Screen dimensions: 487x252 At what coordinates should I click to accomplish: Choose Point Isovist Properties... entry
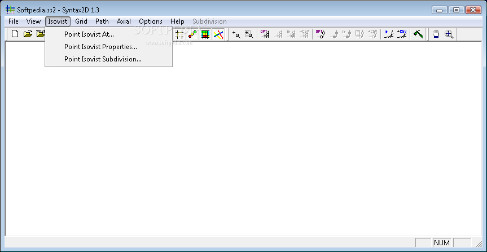point(109,47)
